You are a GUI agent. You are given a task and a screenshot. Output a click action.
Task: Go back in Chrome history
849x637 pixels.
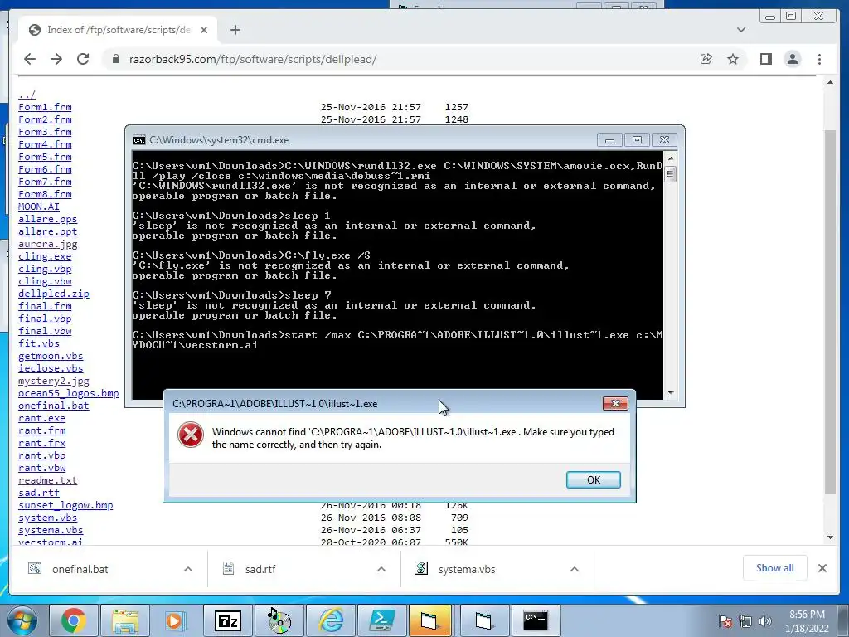pyautogui.click(x=30, y=59)
